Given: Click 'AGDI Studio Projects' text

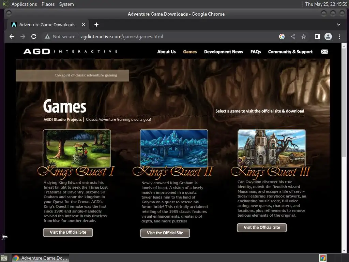Looking at the screenshot, I should pos(63,119).
